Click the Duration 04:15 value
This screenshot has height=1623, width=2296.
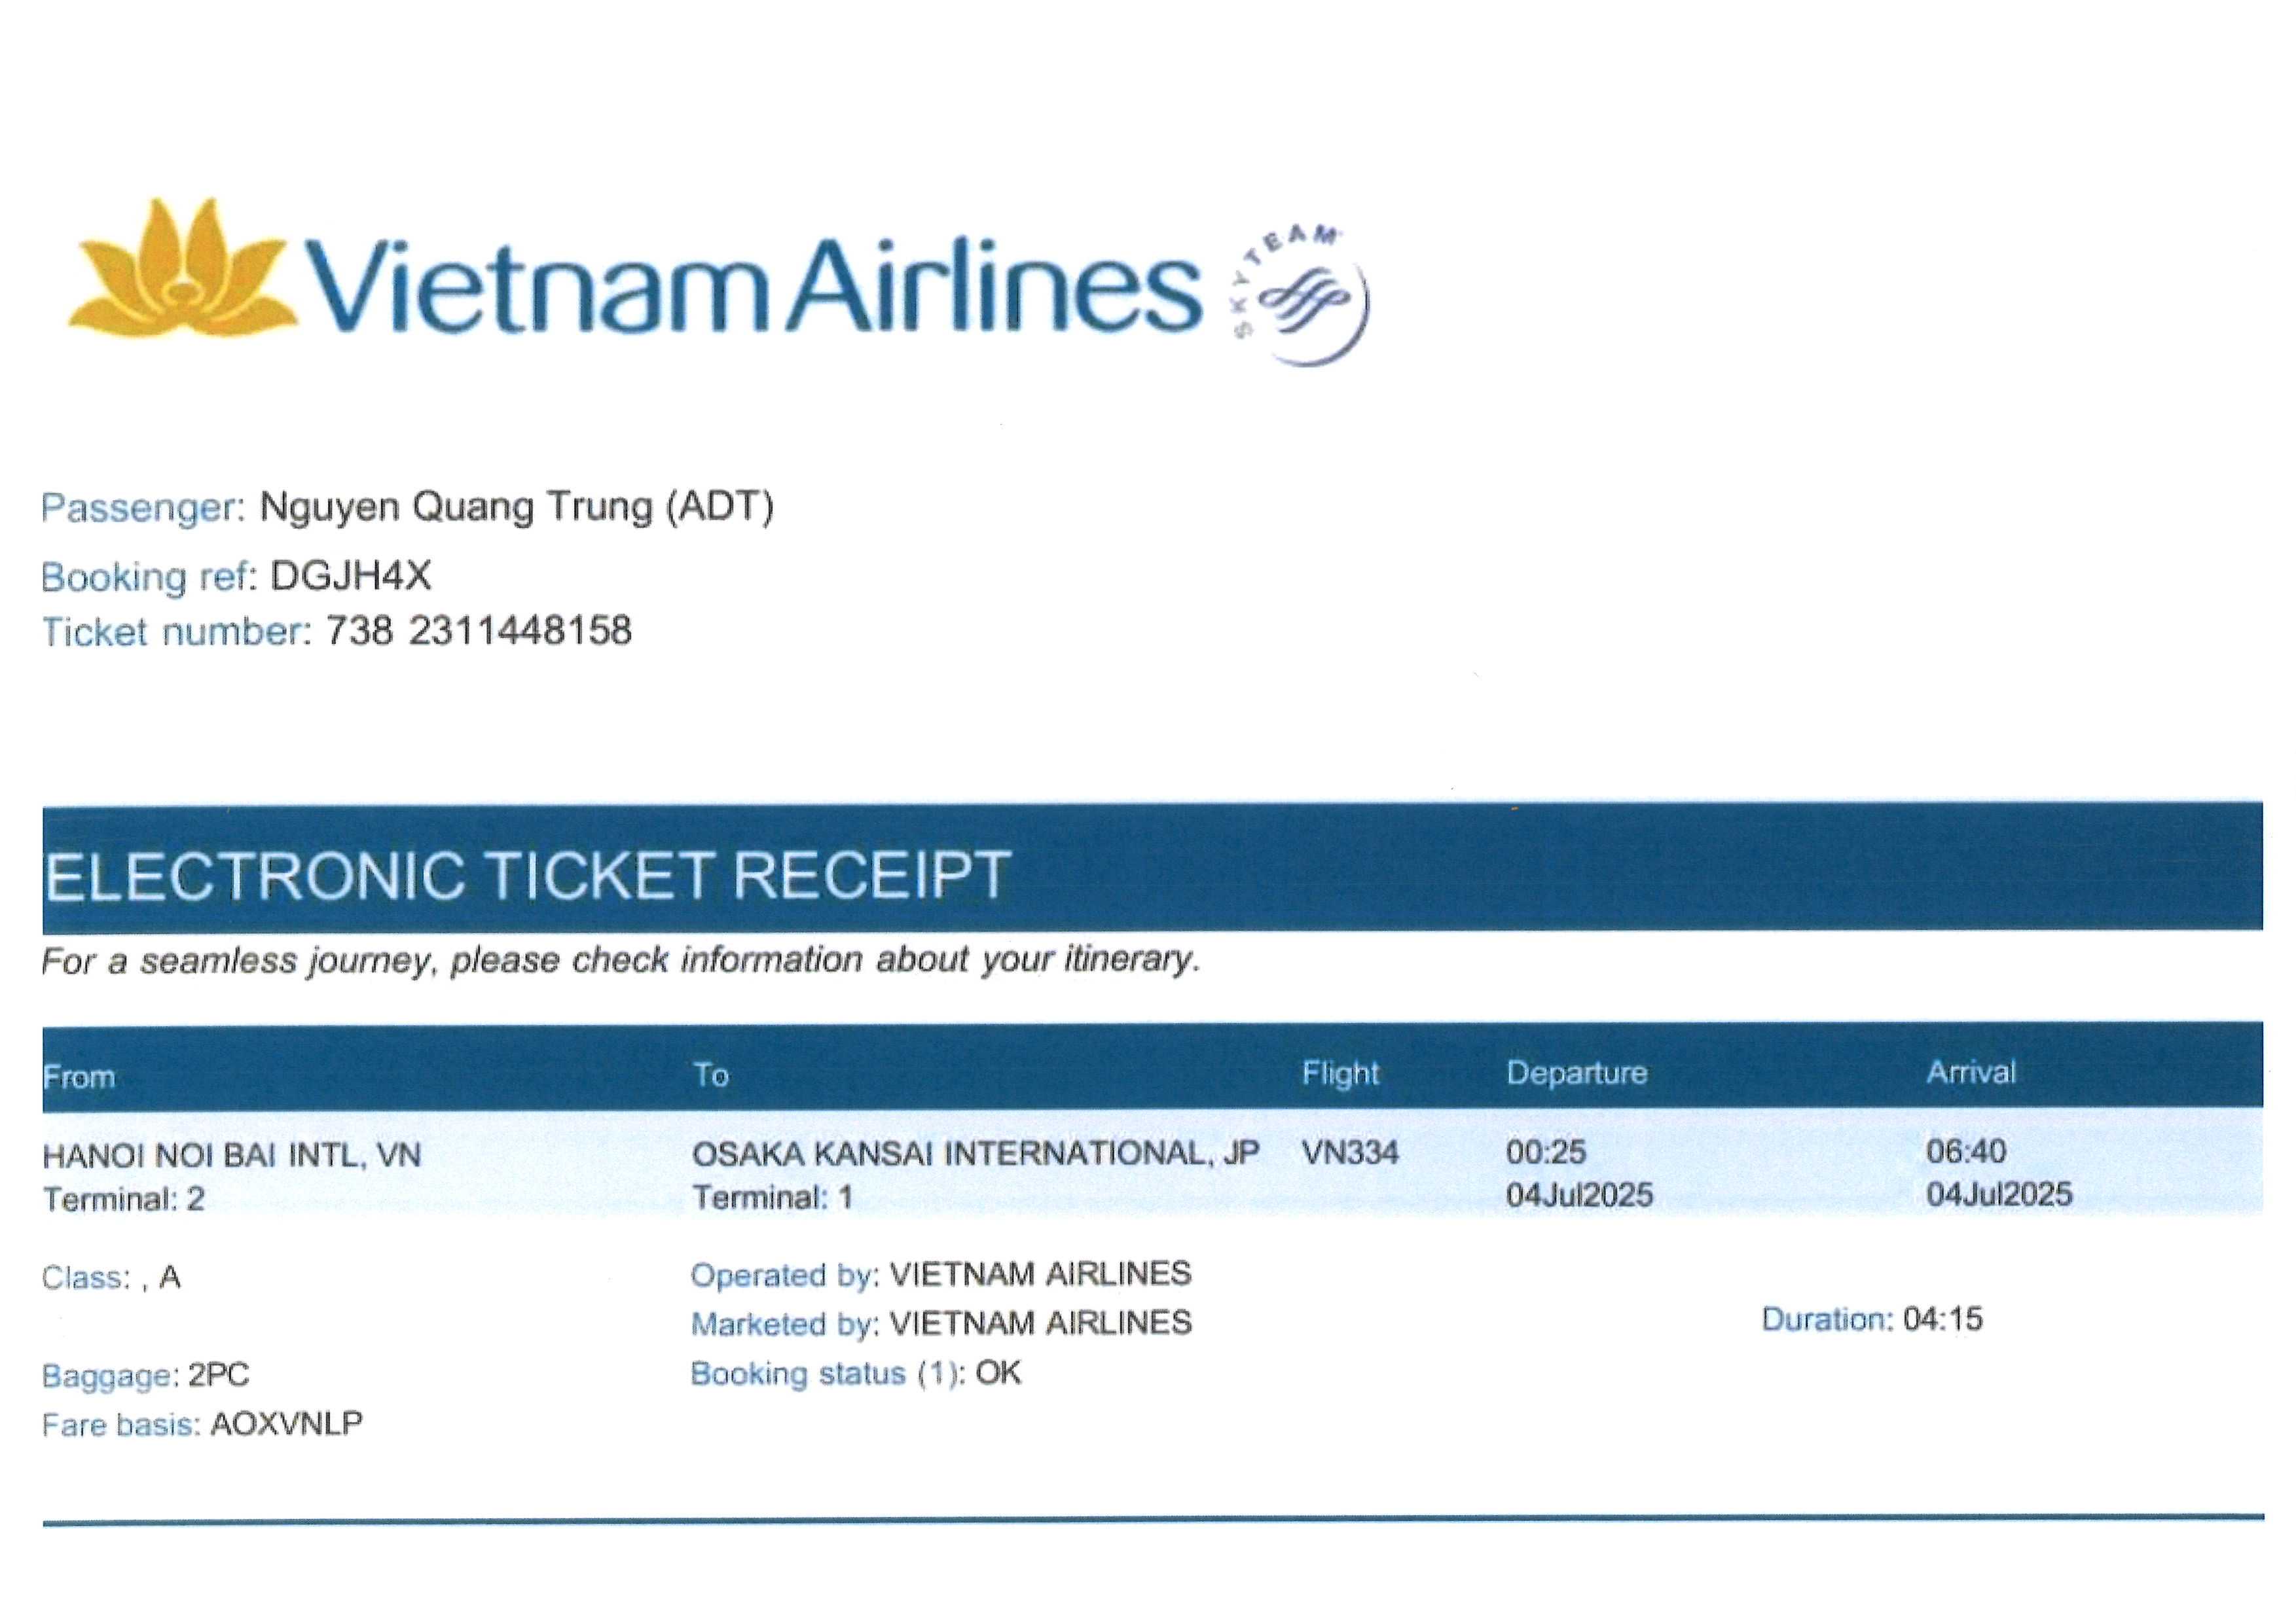pos(1942,1319)
